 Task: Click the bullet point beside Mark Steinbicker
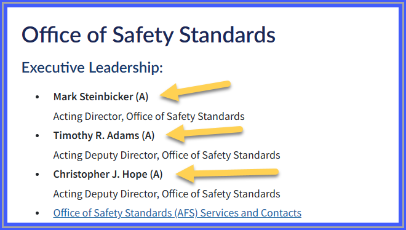click(x=38, y=97)
